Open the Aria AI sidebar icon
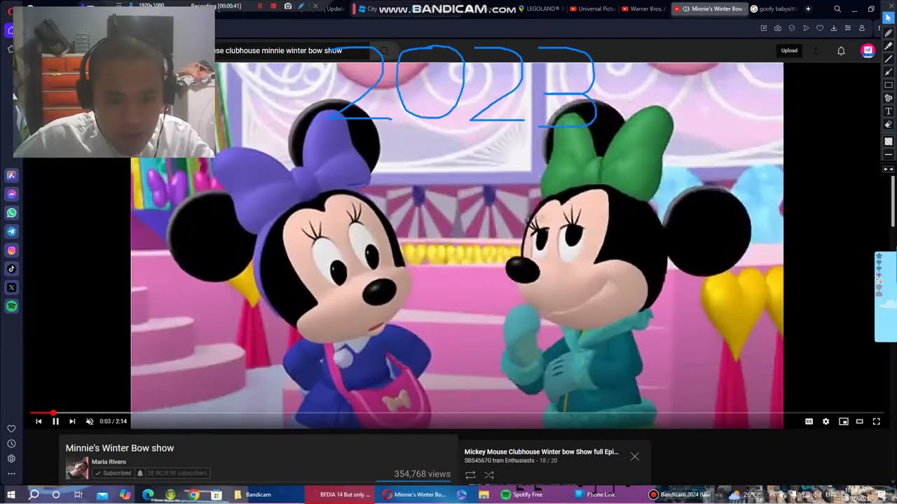Viewport: 897px width, 504px height. tap(12, 175)
